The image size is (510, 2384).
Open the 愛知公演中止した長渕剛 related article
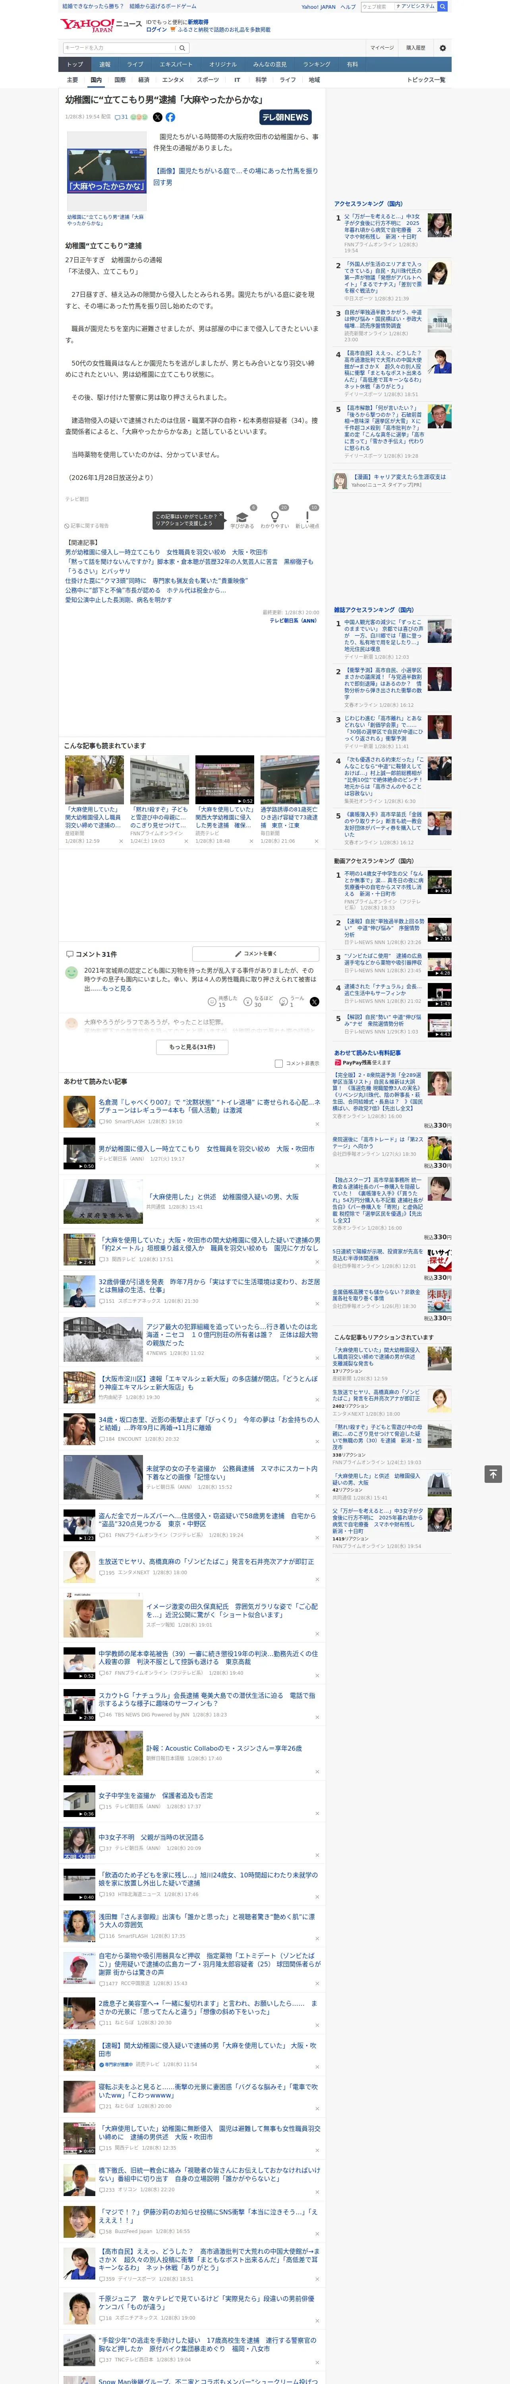coord(118,600)
